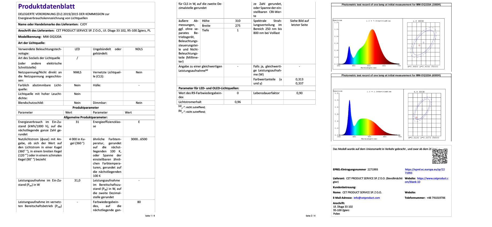Viewport: 492px width, 227px height.
Task: Click the Produktparameter table header
Action: [x=86, y=108]
